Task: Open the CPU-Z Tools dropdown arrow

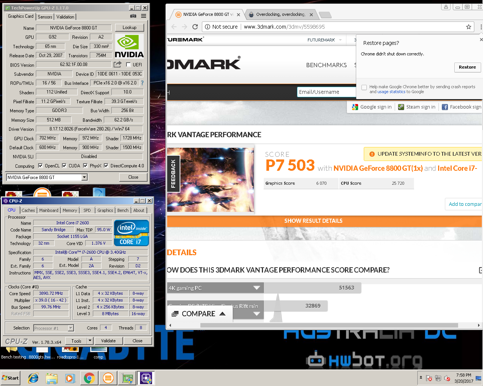Action: click(90, 341)
